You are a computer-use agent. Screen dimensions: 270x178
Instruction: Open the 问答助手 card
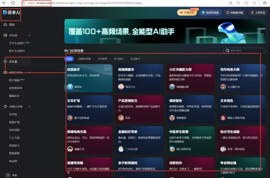pos(89,78)
